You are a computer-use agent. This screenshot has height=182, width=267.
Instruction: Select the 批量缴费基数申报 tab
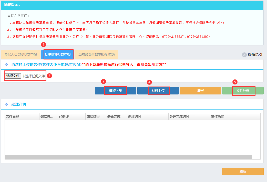coord(58,55)
